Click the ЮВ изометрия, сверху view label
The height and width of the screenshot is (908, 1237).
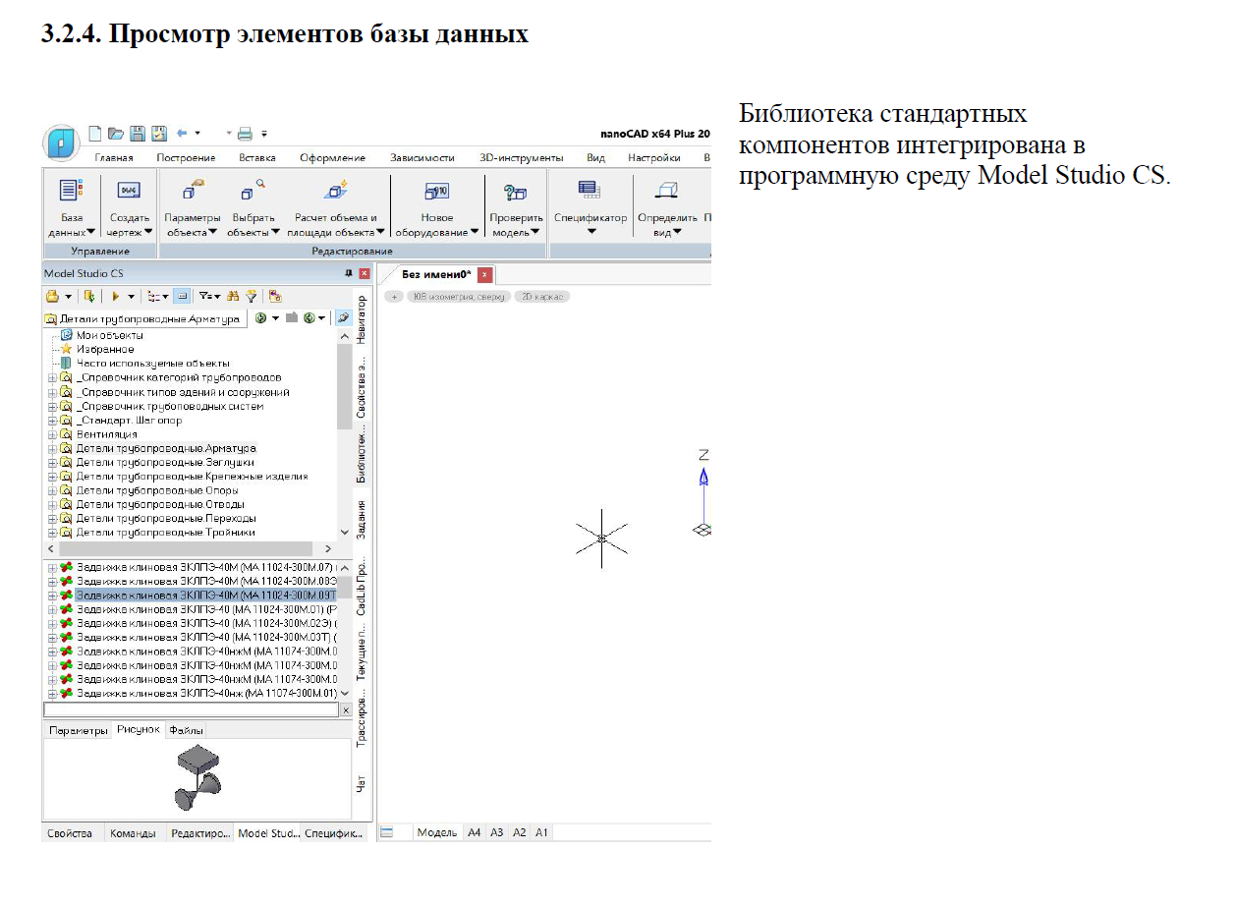[x=459, y=296]
